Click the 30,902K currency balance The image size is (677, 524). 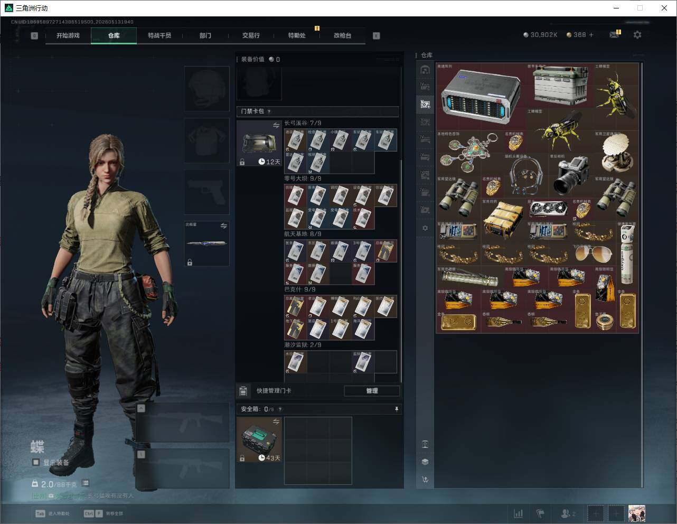click(540, 35)
